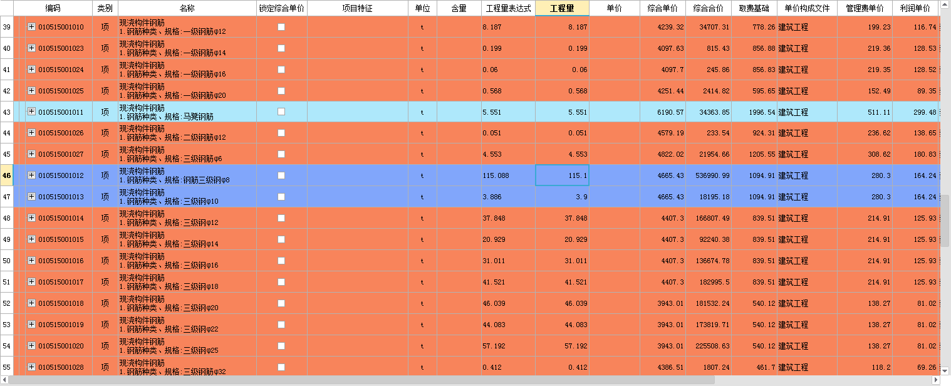The image size is (951, 386).
Task: Click the 单价构成文件 column header
Action: (x=807, y=8)
